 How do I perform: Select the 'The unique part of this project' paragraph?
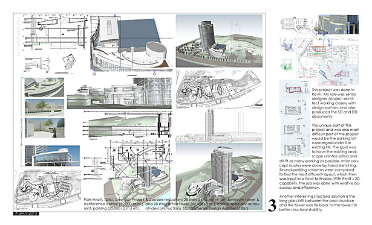click(319, 156)
